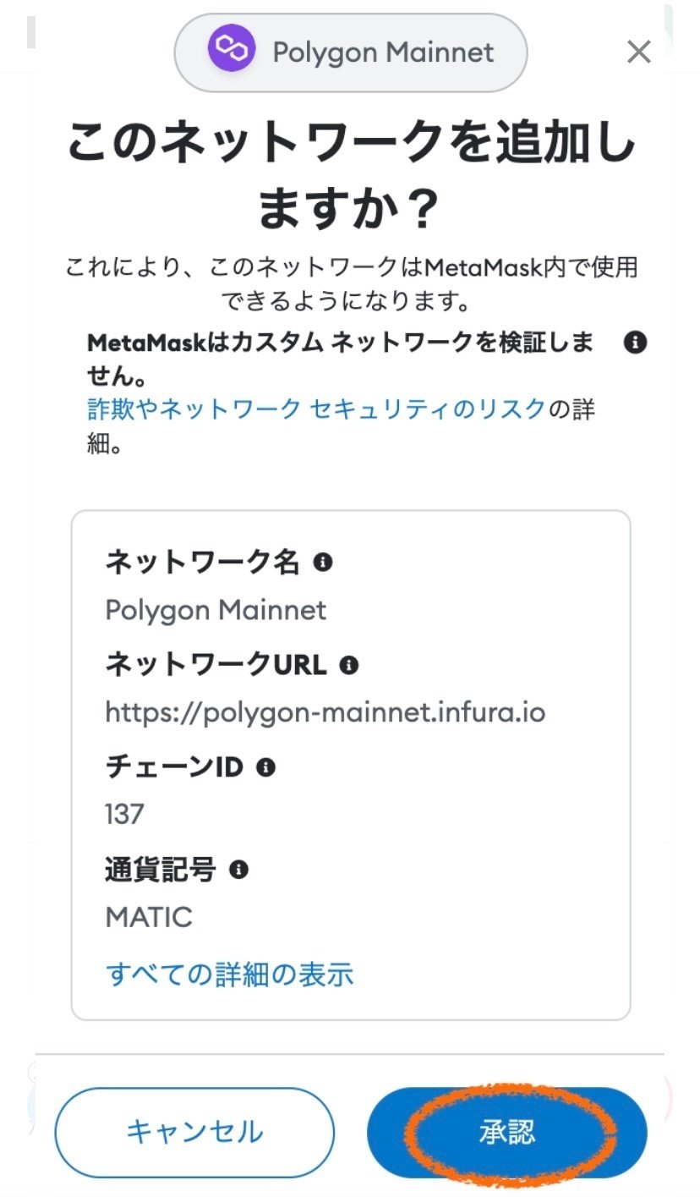Click the purple Polygon logo icon
This screenshot has height=1197, width=700.
231,52
